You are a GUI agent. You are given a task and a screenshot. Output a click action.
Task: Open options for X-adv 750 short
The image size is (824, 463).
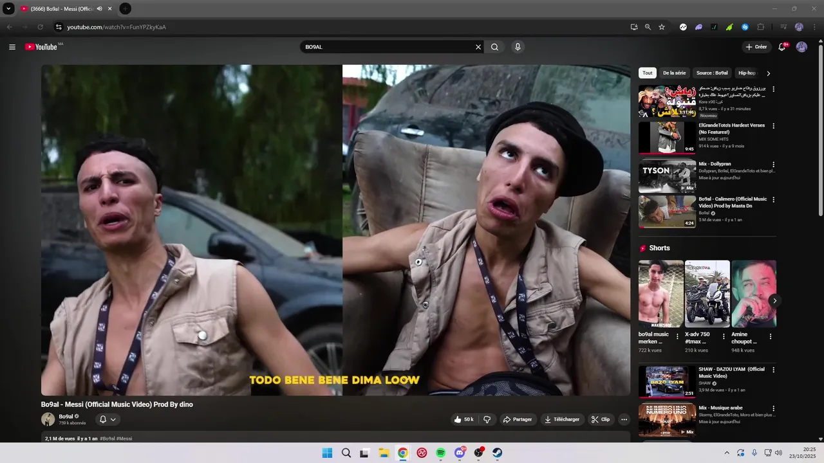(724, 336)
